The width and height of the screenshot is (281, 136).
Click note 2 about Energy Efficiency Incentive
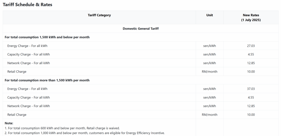[85, 133]
